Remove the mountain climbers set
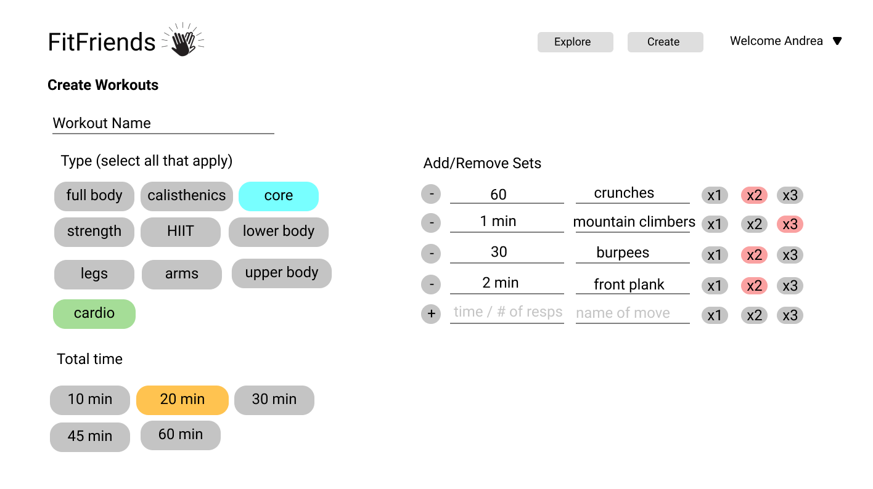The image size is (873, 489). 431,222
